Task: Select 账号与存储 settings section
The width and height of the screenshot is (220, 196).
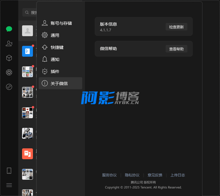Action: click(60, 23)
